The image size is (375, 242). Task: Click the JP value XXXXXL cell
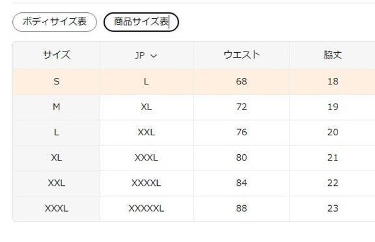coord(146,208)
